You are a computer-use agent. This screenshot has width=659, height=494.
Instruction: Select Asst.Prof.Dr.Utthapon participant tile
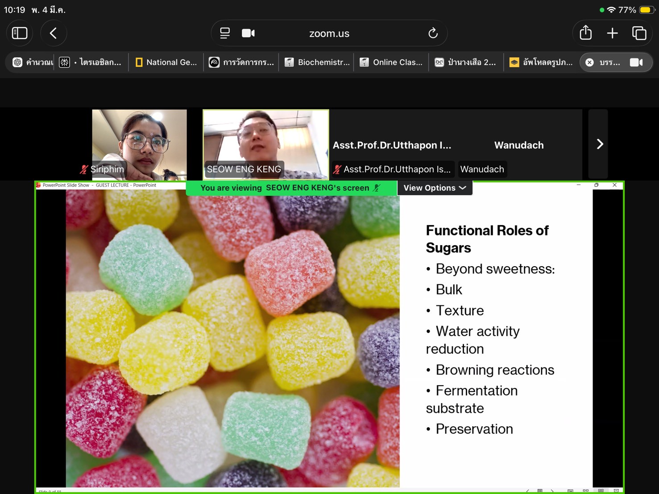(x=392, y=145)
